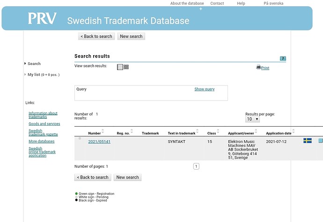Image resolution: width=323 pixels, height=222 pixels.
Task: Switch to list view of search results
Action: (120, 67)
